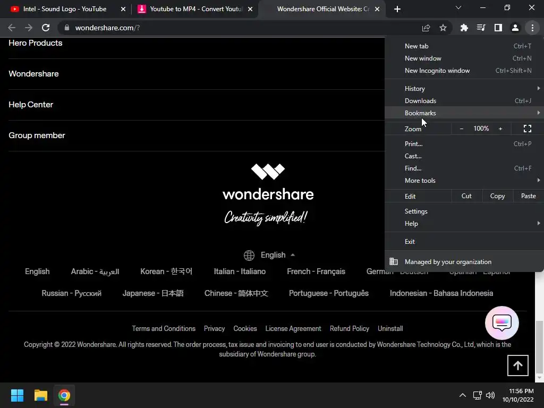This screenshot has width=544, height=408.
Task: Click Managed by your organization entry
Action: click(x=464, y=261)
